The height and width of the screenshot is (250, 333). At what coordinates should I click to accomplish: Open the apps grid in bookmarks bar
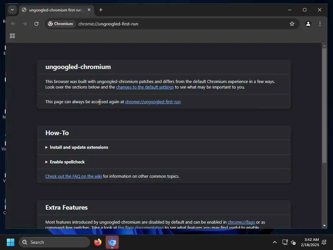tap(12, 36)
